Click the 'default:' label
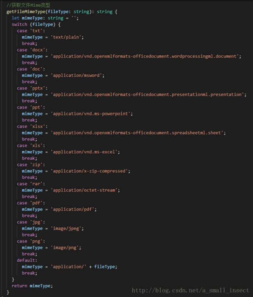The height and width of the screenshot is (297, 253). (27, 260)
